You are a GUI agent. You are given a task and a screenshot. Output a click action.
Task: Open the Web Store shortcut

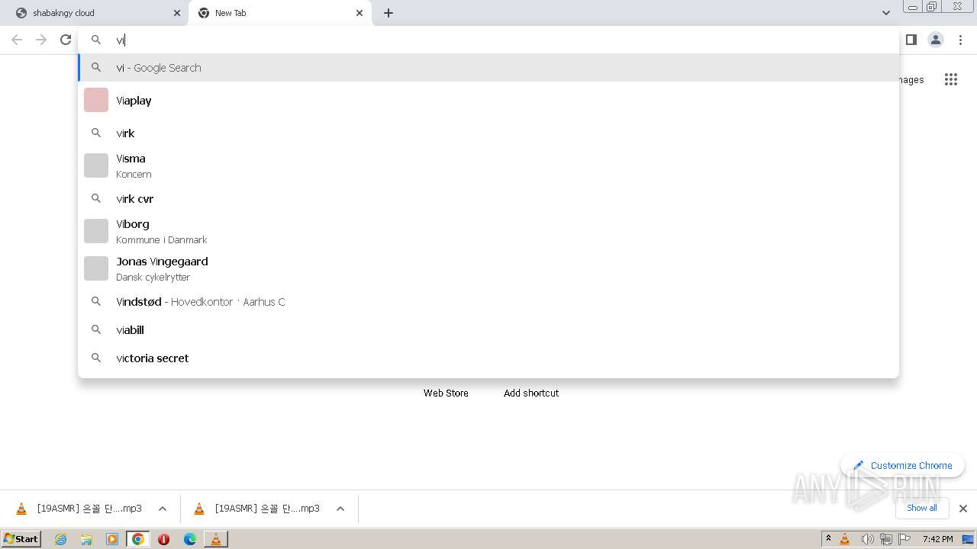[x=446, y=393]
